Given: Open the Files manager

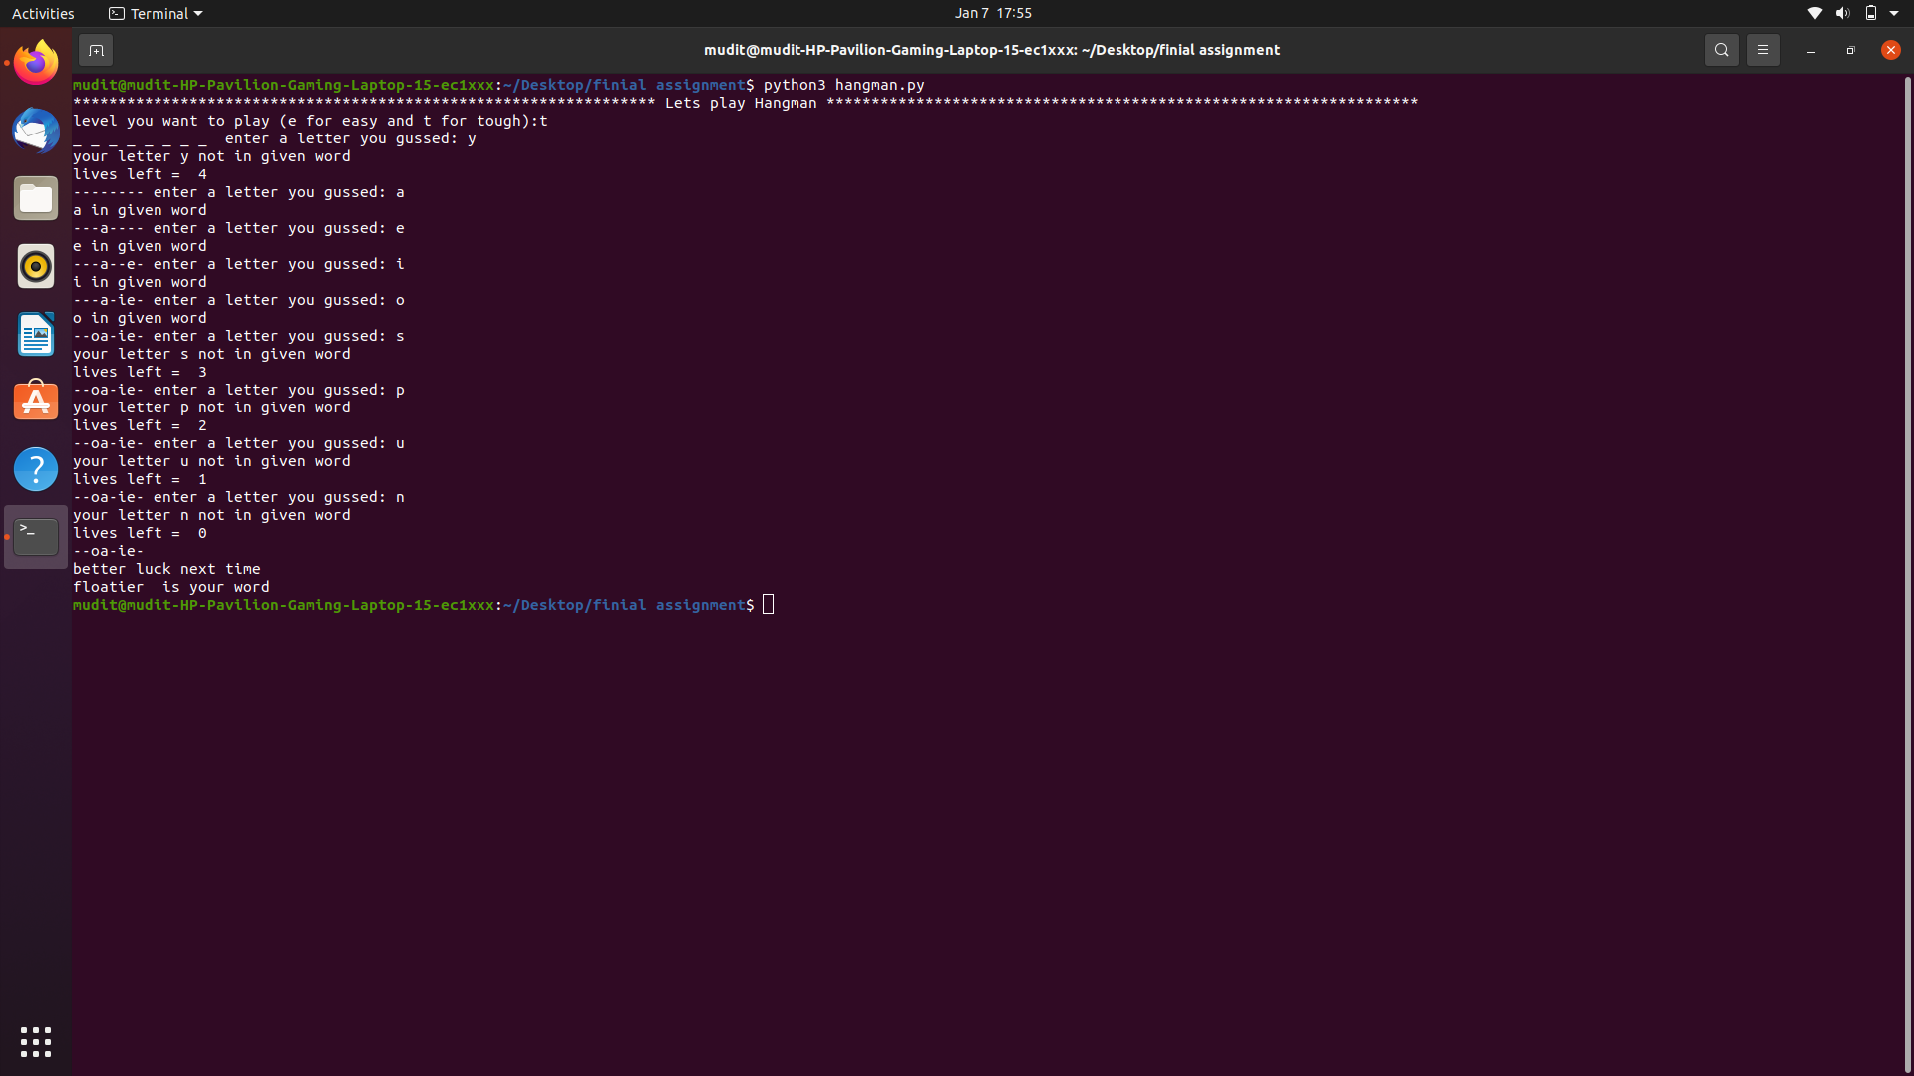Looking at the screenshot, I should pyautogui.click(x=36, y=198).
